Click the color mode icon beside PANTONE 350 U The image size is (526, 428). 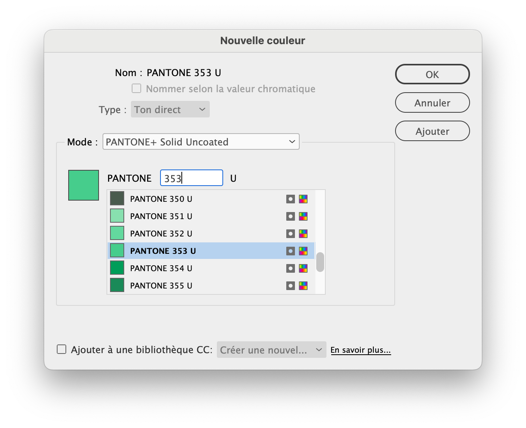coord(303,199)
